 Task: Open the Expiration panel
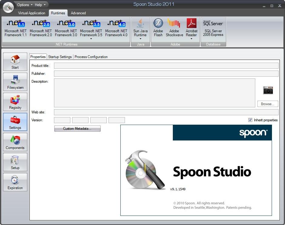point(15,182)
